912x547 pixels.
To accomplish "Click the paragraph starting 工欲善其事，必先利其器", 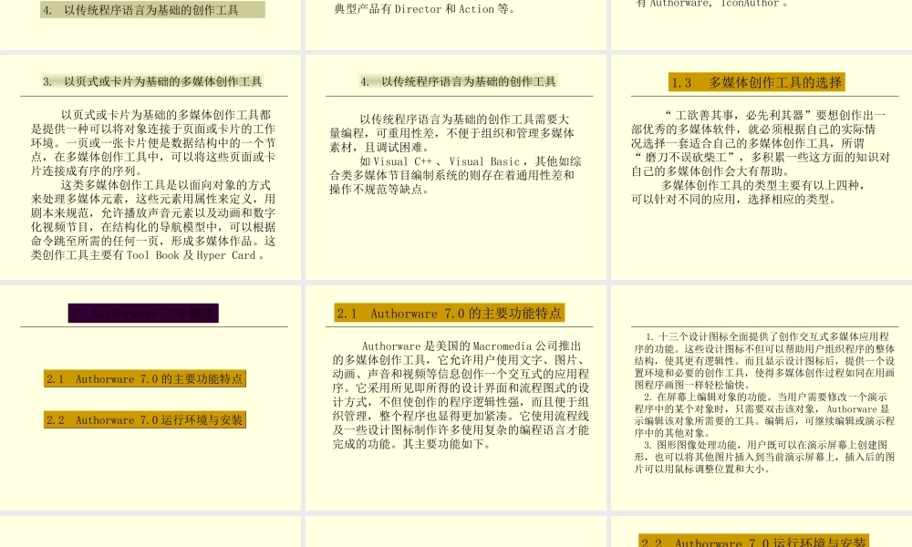I will click(761, 143).
